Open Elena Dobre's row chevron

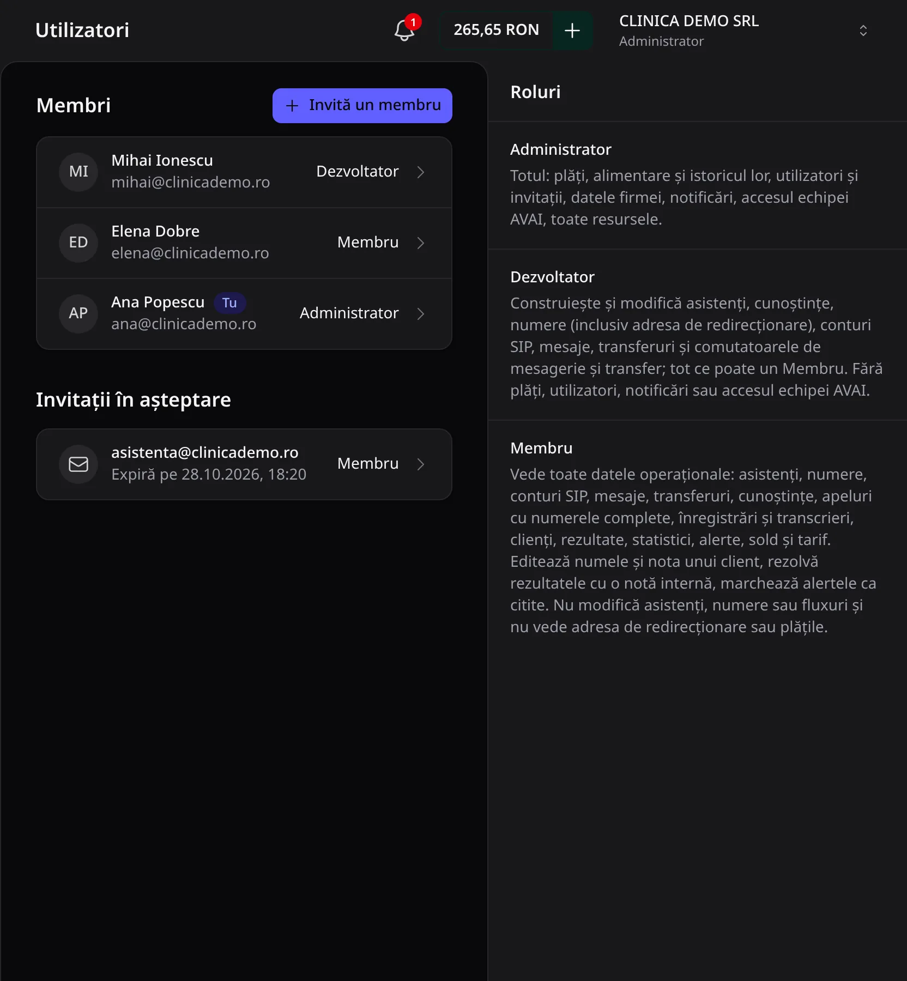point(421,243)
